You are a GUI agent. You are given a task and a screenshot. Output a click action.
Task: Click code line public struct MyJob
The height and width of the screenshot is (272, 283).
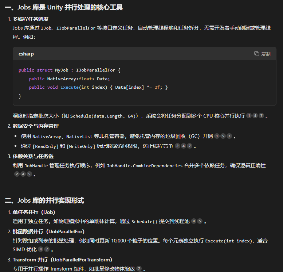(70, 70)
